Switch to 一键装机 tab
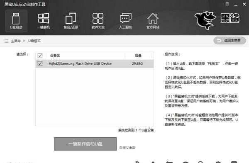The height and width of the screenshot is (163, 249). coord(43,21)
